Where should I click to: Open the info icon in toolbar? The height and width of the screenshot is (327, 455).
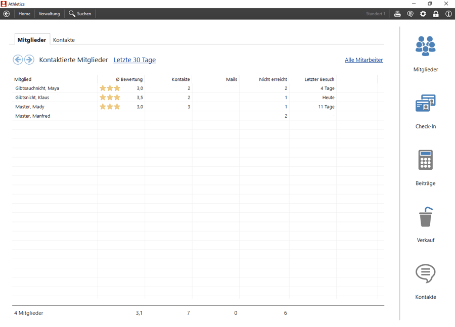448,14
